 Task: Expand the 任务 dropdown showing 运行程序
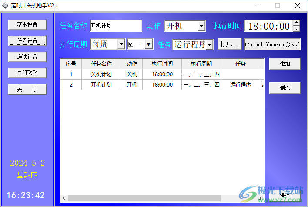(210, 45)
